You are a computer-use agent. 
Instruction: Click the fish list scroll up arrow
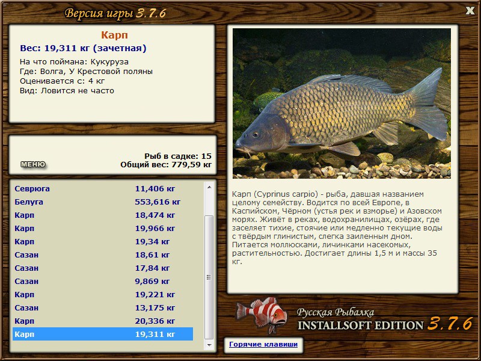click(x=209, y=187)
